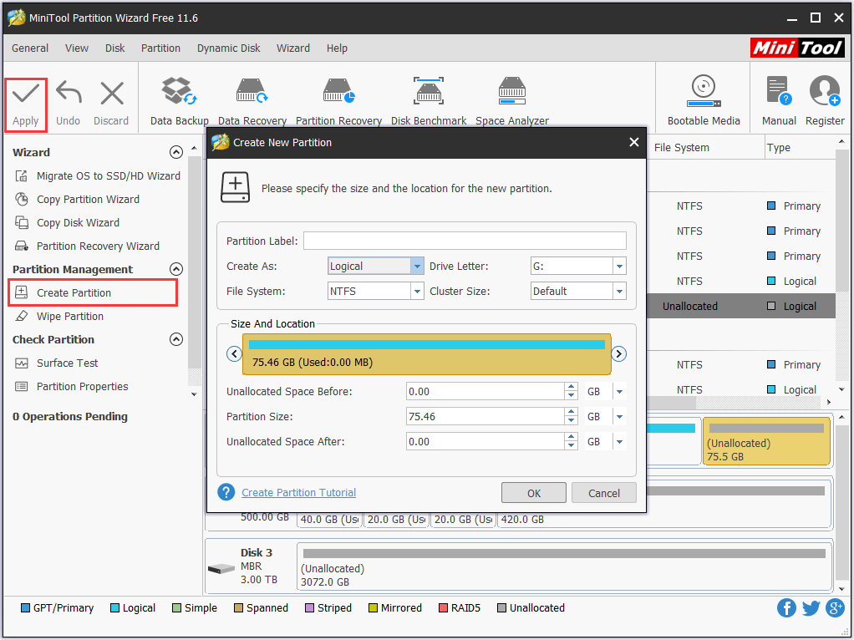Change unit for Partition Size

[619, 417]
